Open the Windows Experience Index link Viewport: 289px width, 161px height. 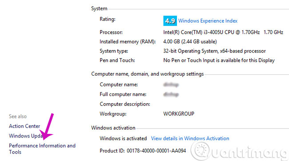[x=208, y=21]
